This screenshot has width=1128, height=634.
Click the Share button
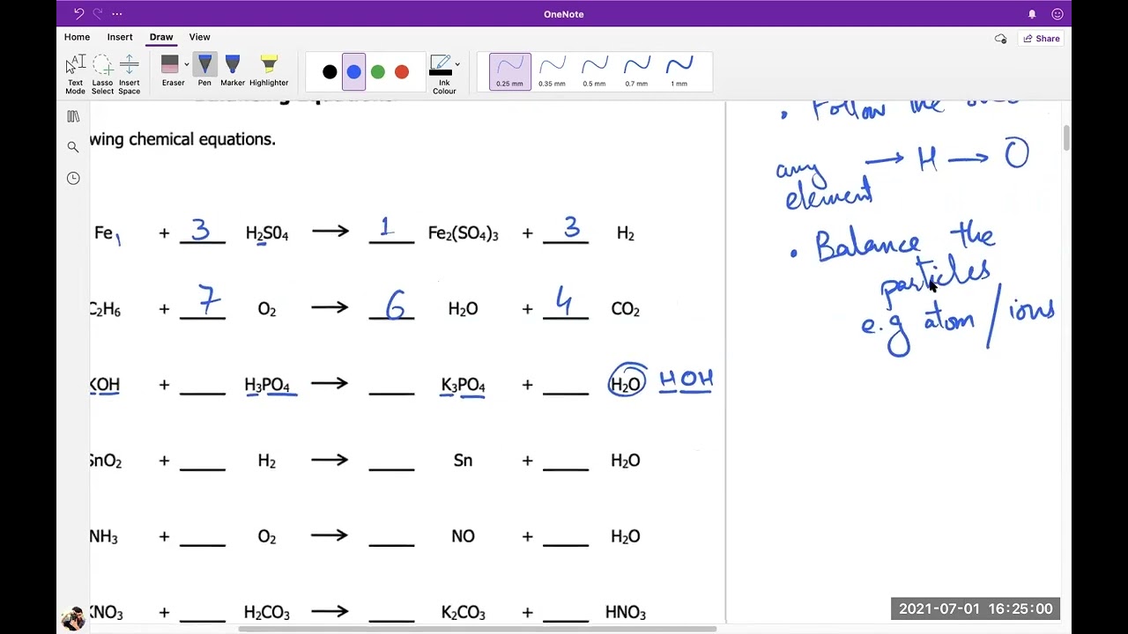(x=1041, y=39)
